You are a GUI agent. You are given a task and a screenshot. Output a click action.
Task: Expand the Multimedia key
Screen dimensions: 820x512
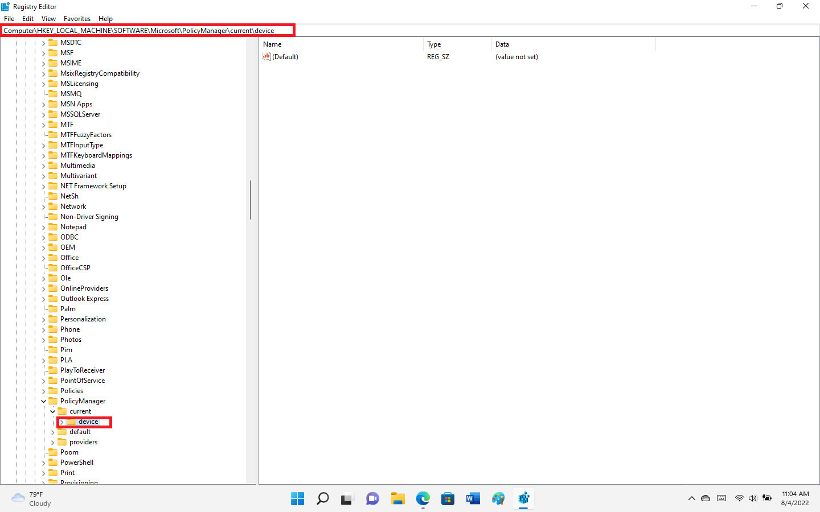43,166
